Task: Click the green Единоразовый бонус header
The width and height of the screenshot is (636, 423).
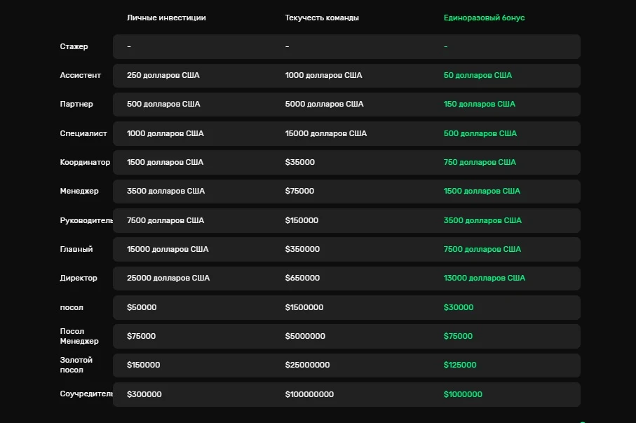Action: 484,18
